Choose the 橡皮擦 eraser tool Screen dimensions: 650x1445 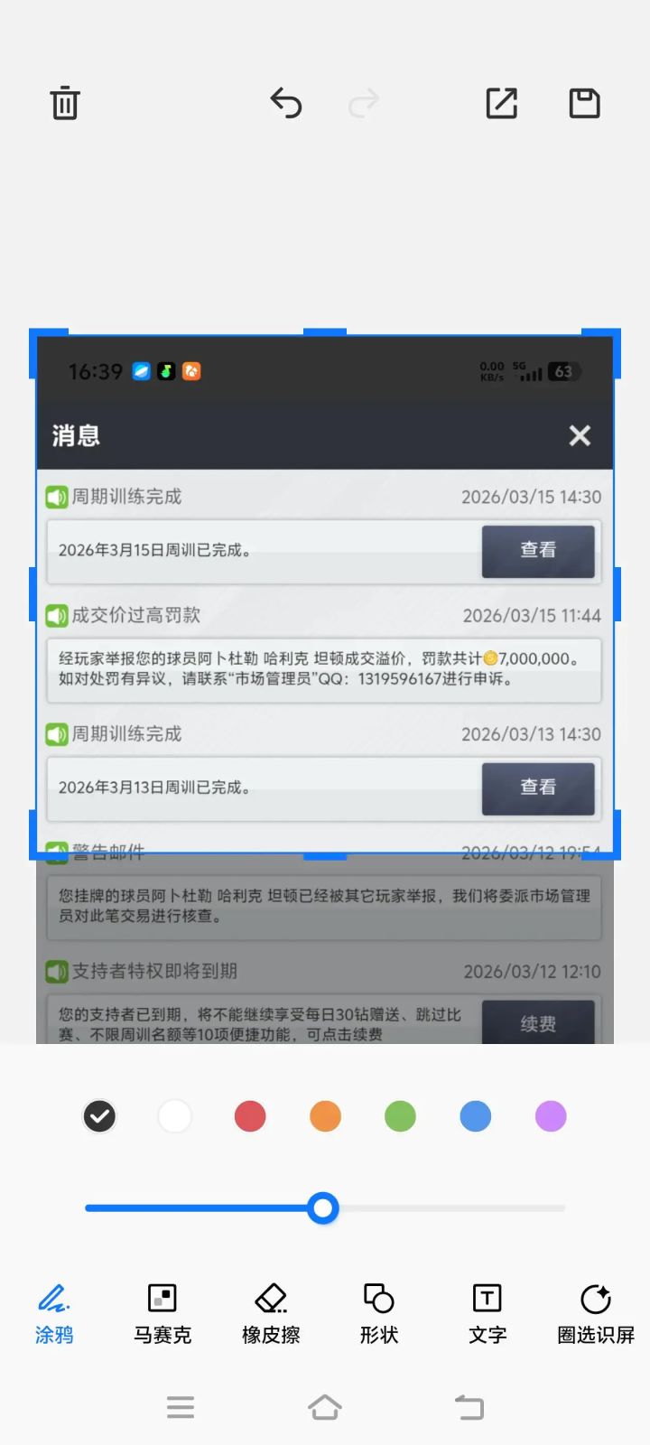click(271, 1314)
